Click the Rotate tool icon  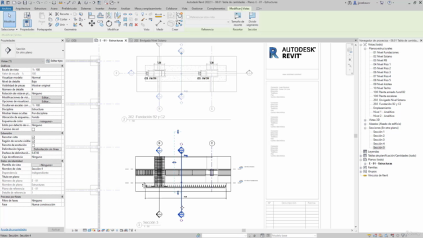(x=108, y=24)
